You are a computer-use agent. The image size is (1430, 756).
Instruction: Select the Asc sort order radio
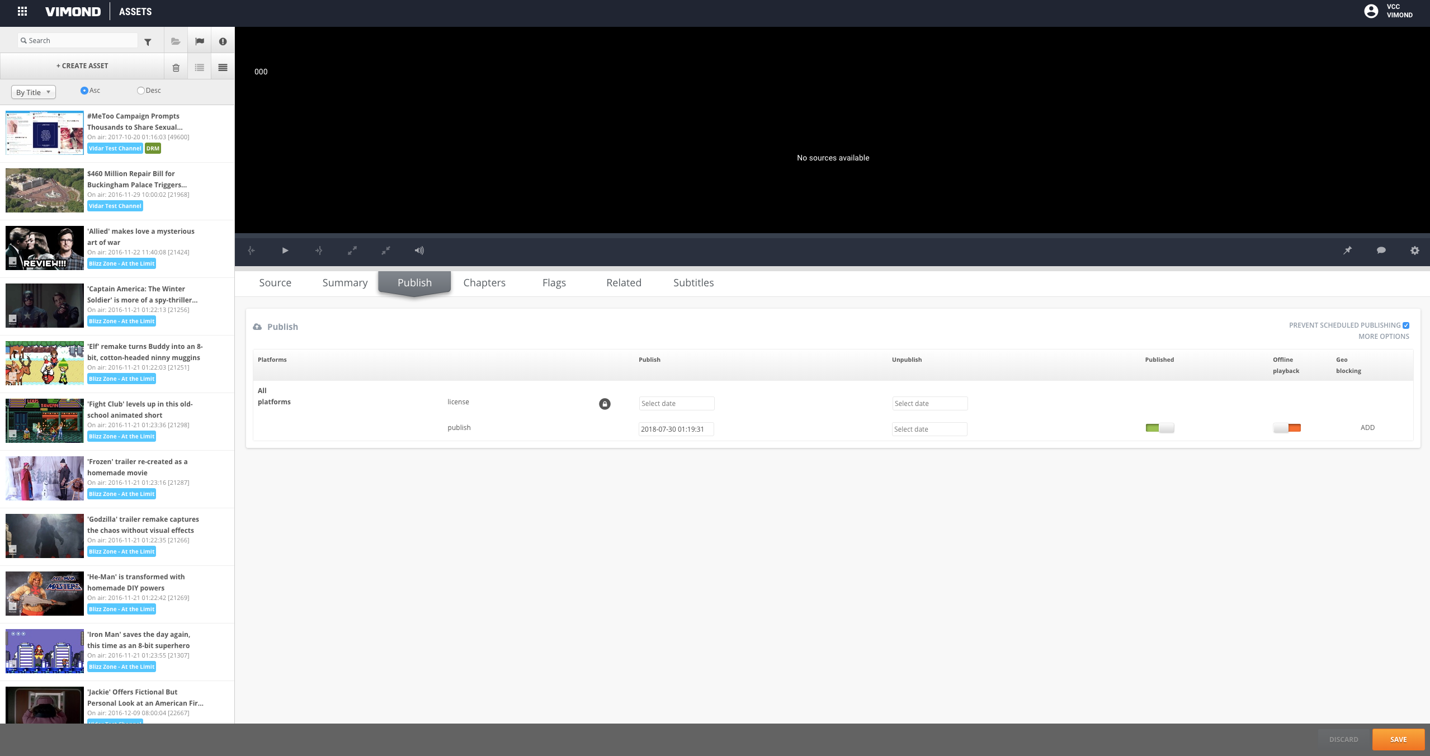pyautogui.click(x=84, y=91)
